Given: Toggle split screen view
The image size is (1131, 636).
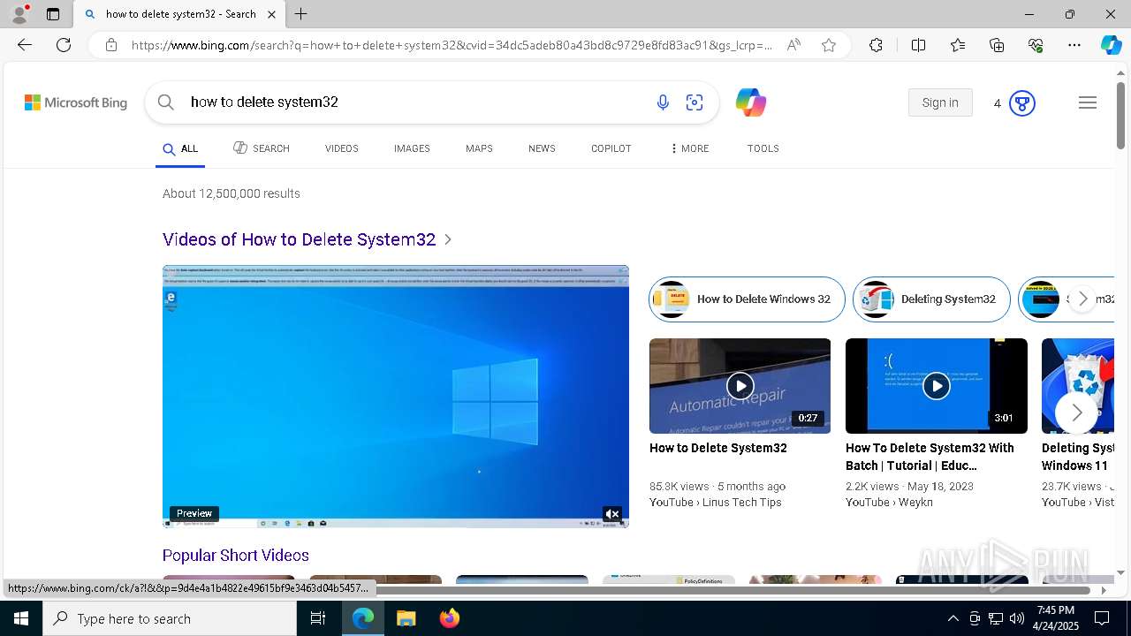Looking at the screenshot, I should point(918,45).
